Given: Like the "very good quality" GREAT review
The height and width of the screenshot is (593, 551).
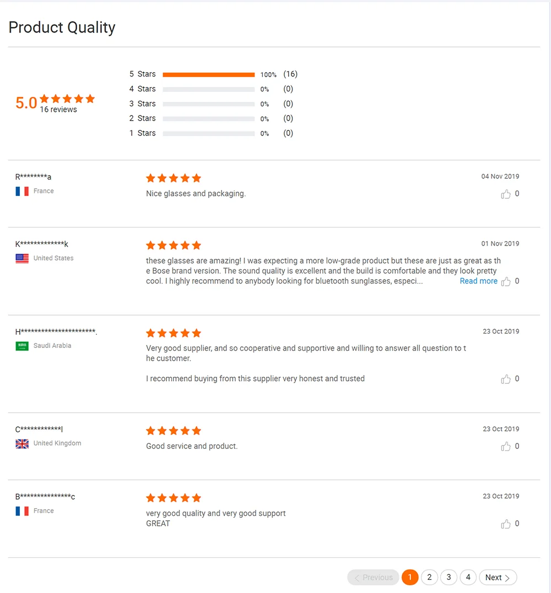Looking at the screenshot, I should point(506,524).
